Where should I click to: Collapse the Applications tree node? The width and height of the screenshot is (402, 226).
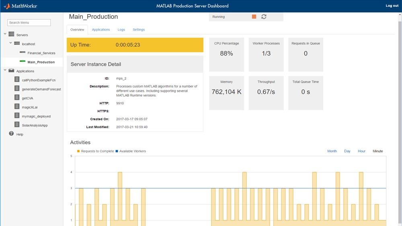[x=5, y=71]
